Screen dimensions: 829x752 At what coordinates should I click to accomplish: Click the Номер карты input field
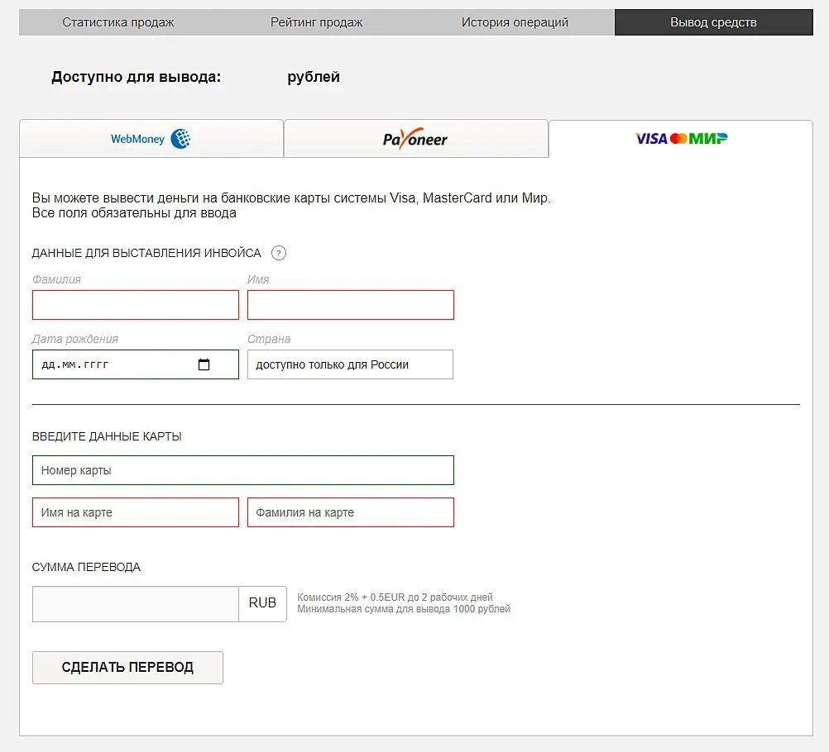[243, 470]
